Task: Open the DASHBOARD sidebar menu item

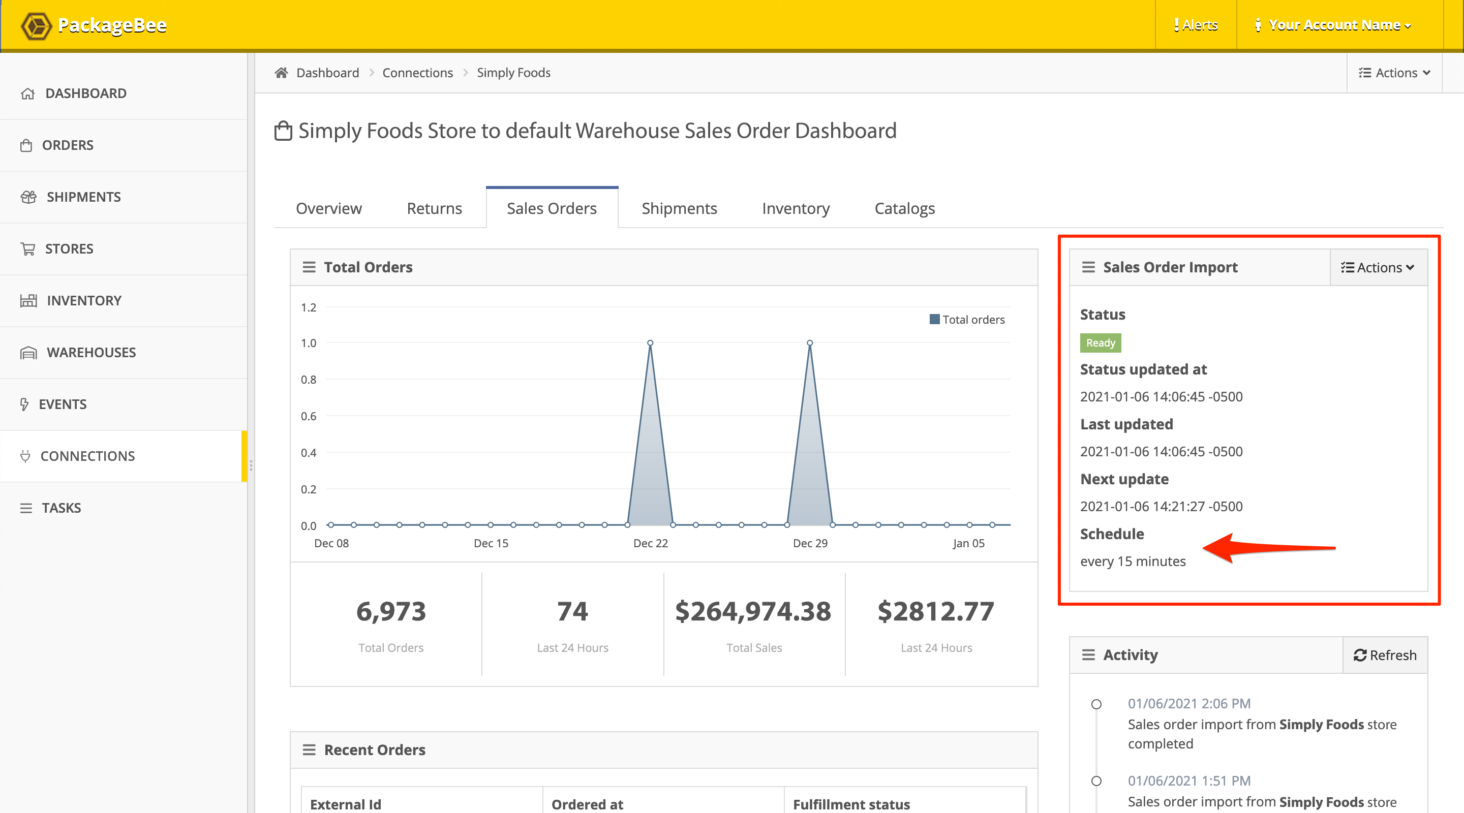Action: pyautogui.click(x=124, y=93)
